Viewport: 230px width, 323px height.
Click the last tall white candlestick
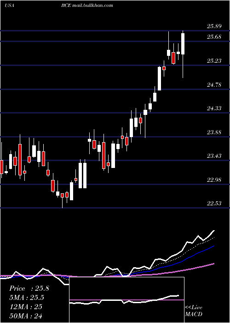pos(183,44)
